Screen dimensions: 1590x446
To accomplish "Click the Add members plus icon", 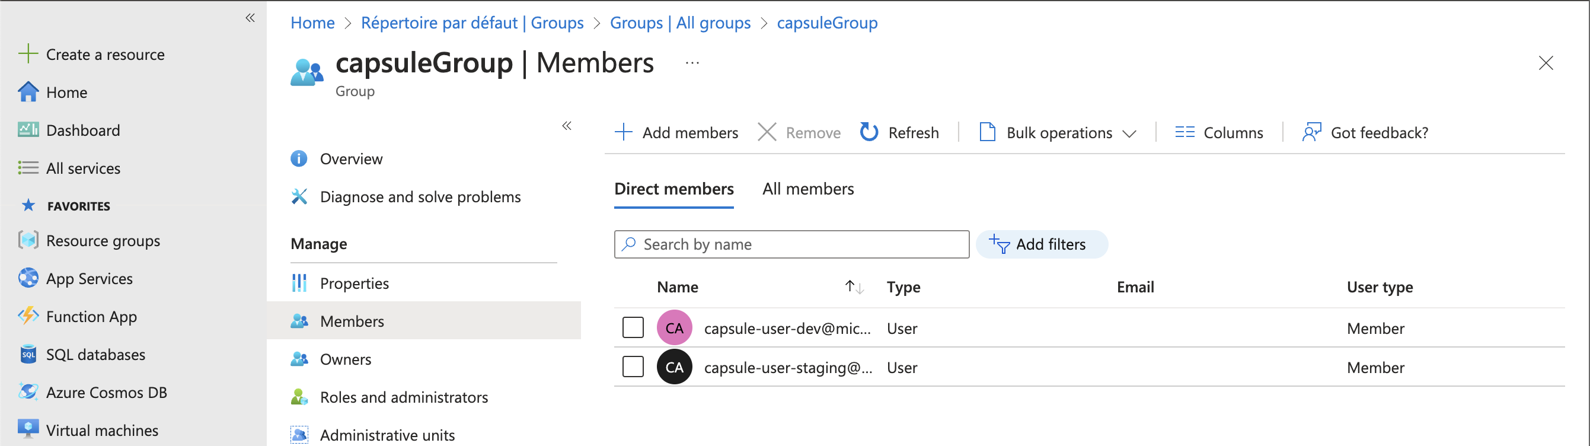I will (624, 132).
